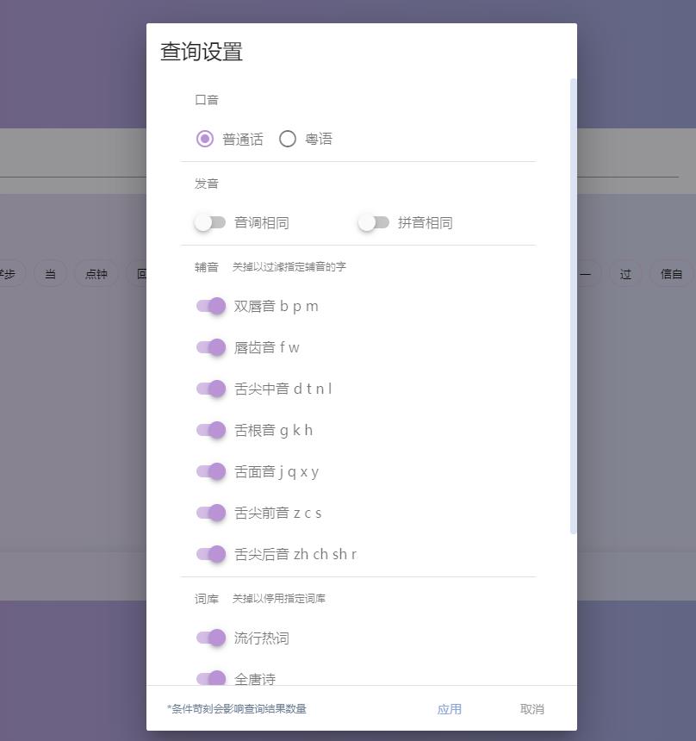Screen dimensions: 696x741
Task: Select the 过 word chip
Action: click(625, 273)
